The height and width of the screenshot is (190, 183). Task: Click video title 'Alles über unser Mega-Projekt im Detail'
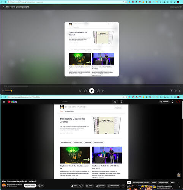[19, 181]
